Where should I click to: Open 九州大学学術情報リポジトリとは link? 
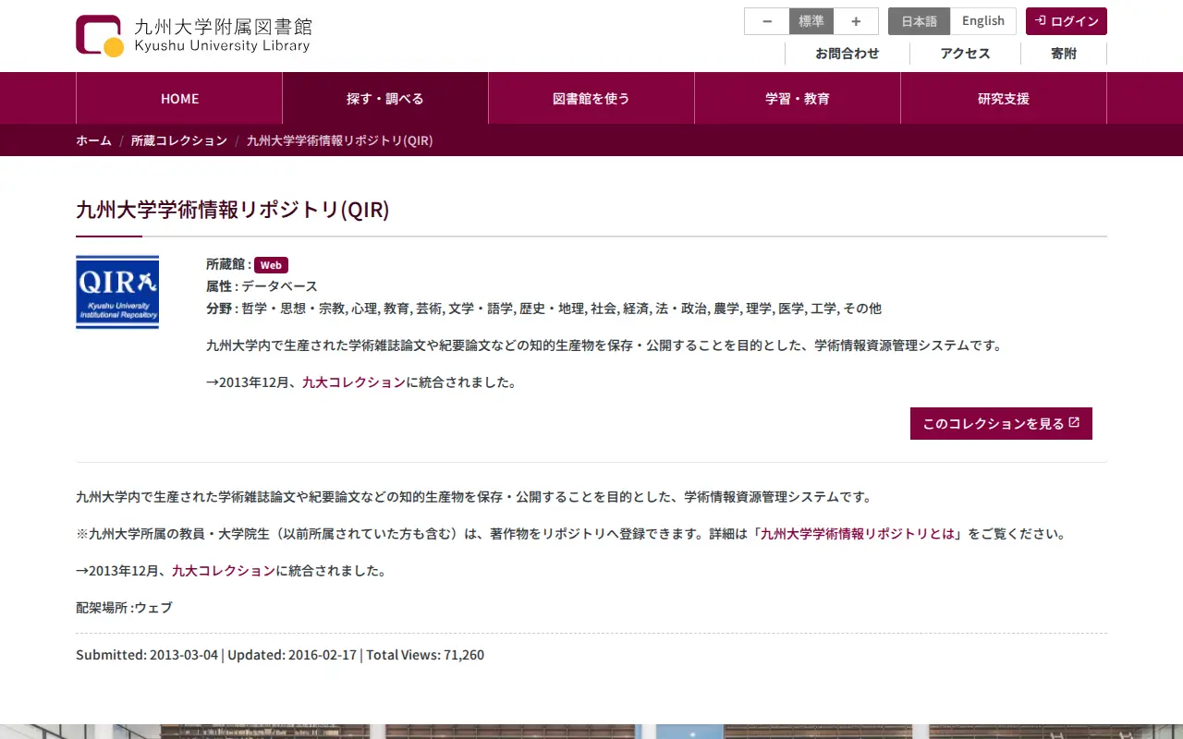(x=858, y=534)
